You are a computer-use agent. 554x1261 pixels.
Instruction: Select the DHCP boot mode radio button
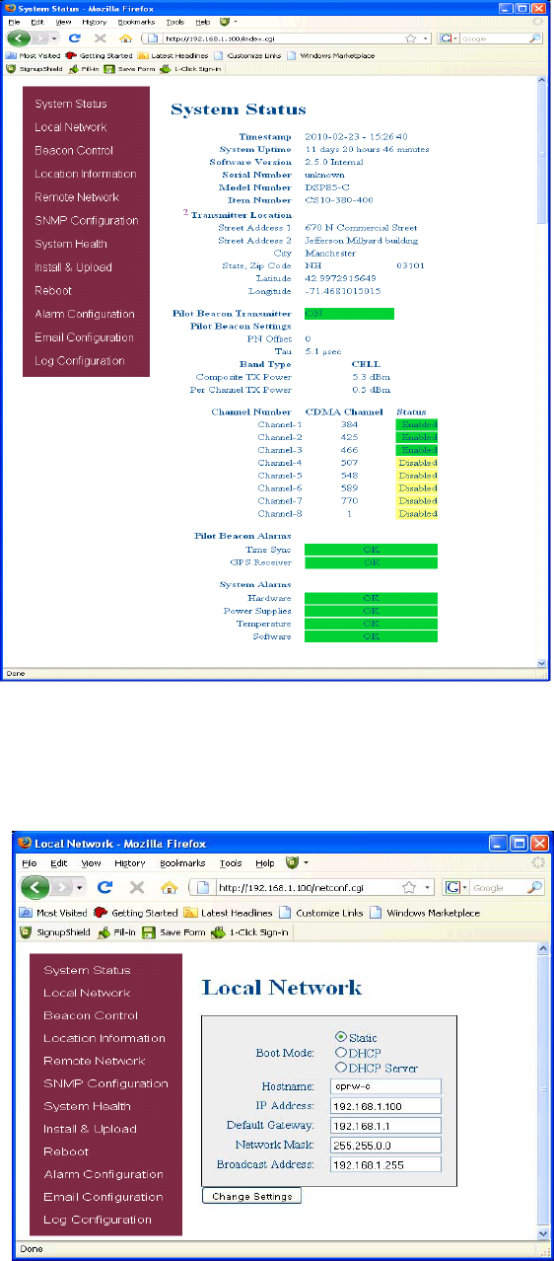click(341, 1052)
